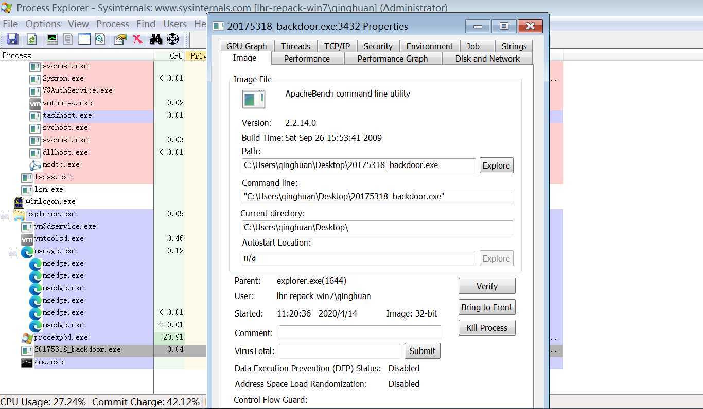Open the Options menu

(x=43, y=24)
